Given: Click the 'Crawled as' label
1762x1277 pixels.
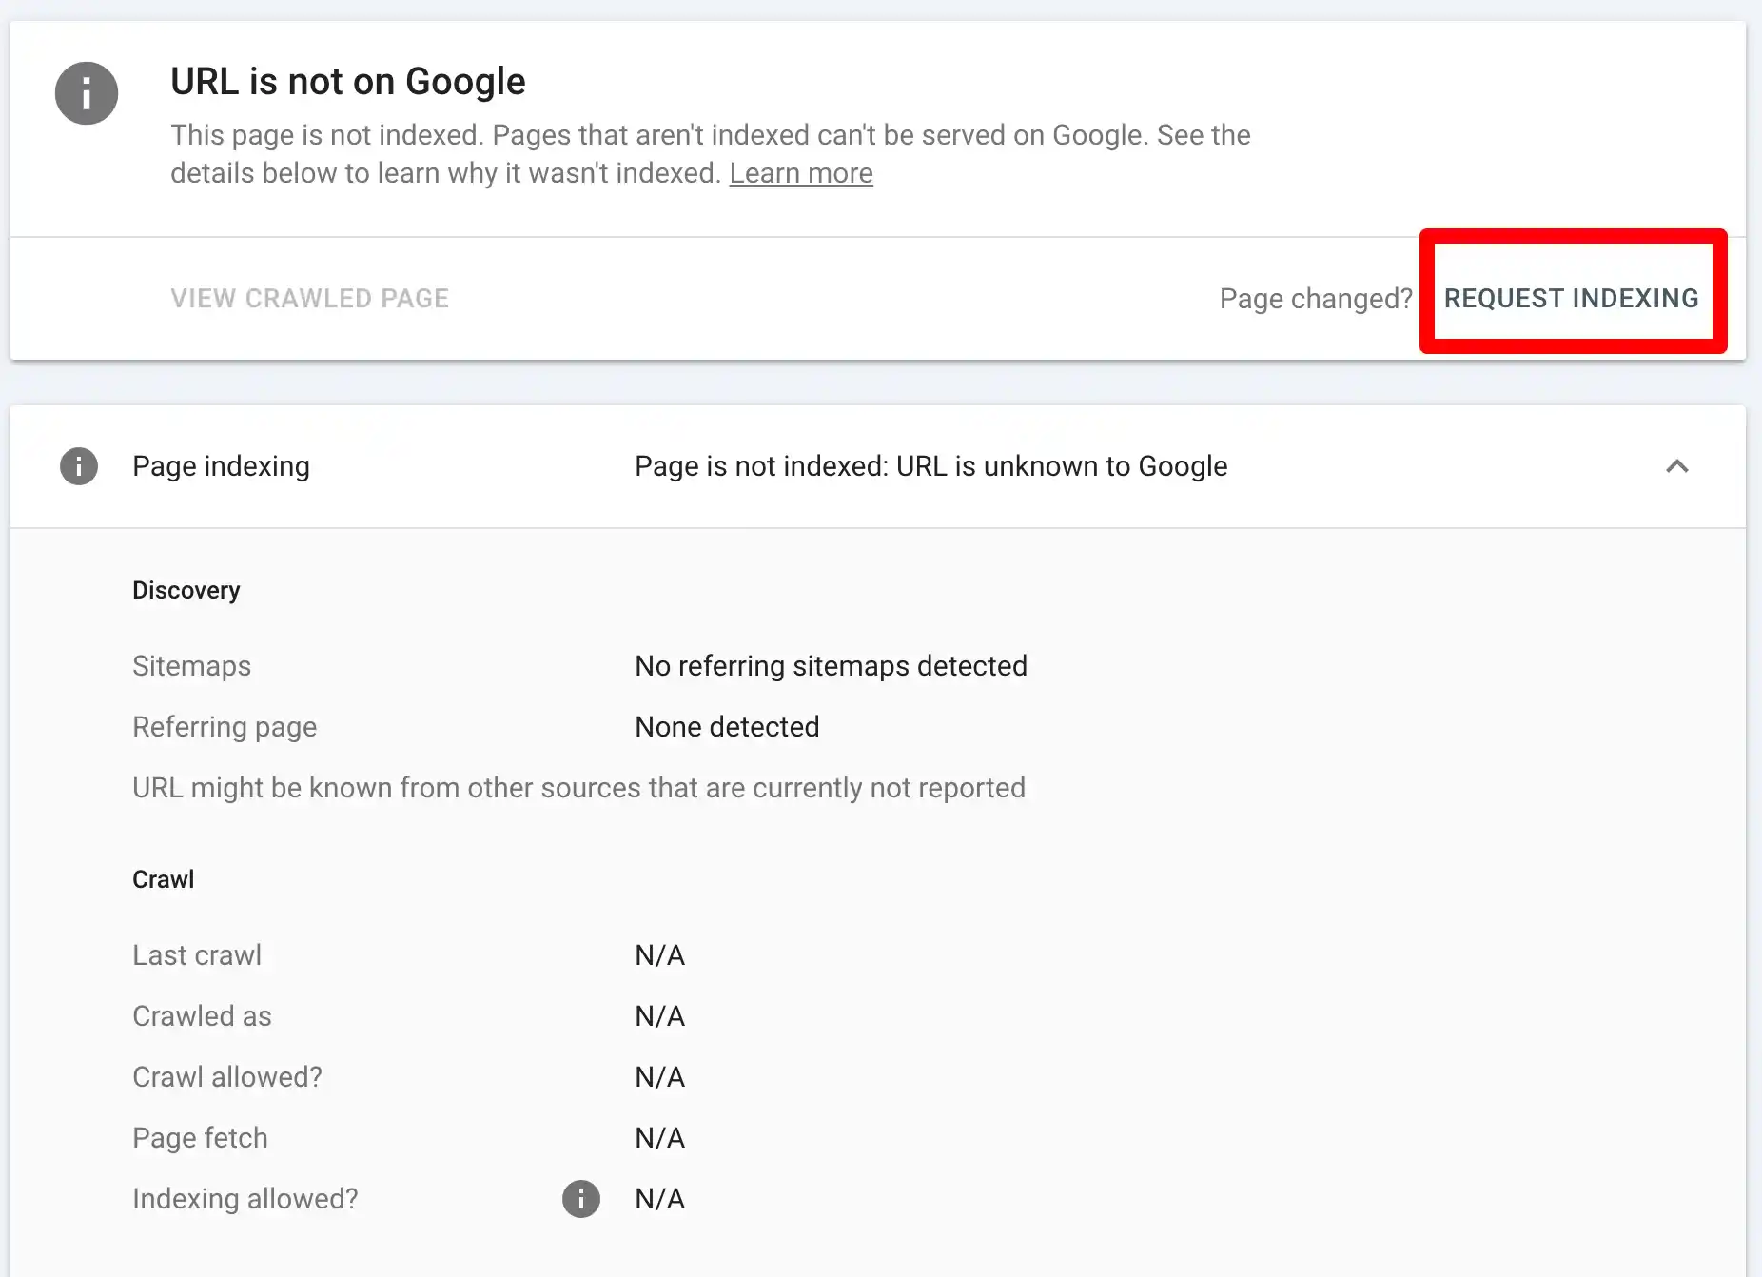Looking at the screenshot, I should (203, 1016).
